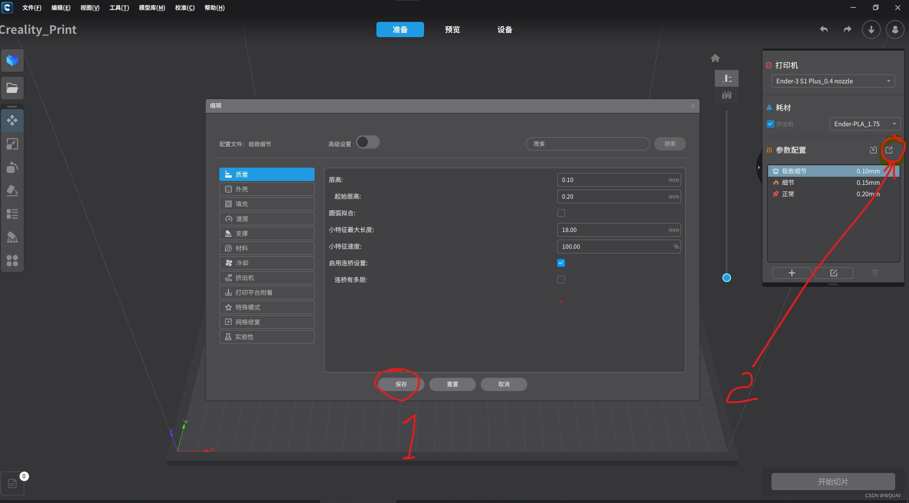Open the 编辑(E) menu
The height and width of the screenshot is (503, 909).
click(x=61, y=8)
